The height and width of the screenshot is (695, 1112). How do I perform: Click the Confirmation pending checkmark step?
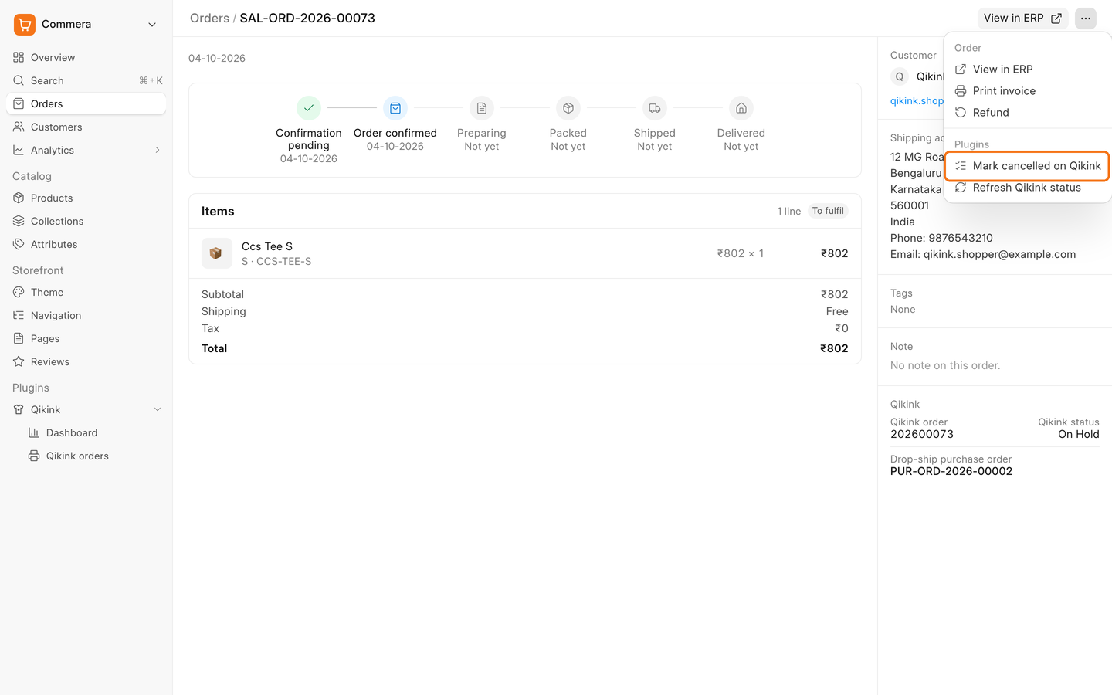tap(309, 108)
